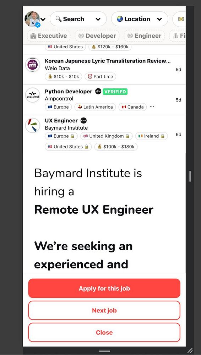Click the horizontal resize handle at bottom
201x355 pixels.
pos(104,351)
